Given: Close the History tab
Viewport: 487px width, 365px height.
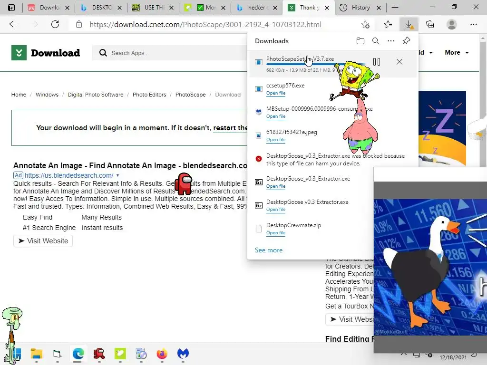Looking at the screenshot, I should tap(379, 8).
